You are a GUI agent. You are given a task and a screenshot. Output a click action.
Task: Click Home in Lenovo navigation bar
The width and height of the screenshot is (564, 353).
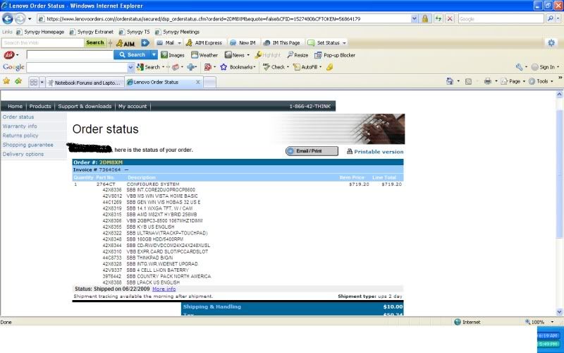15,107
